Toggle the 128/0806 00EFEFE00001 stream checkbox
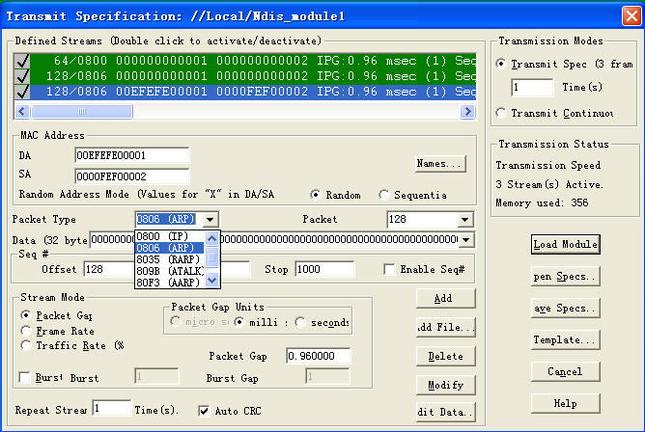 pyautogui.click(x=22, y=92)
